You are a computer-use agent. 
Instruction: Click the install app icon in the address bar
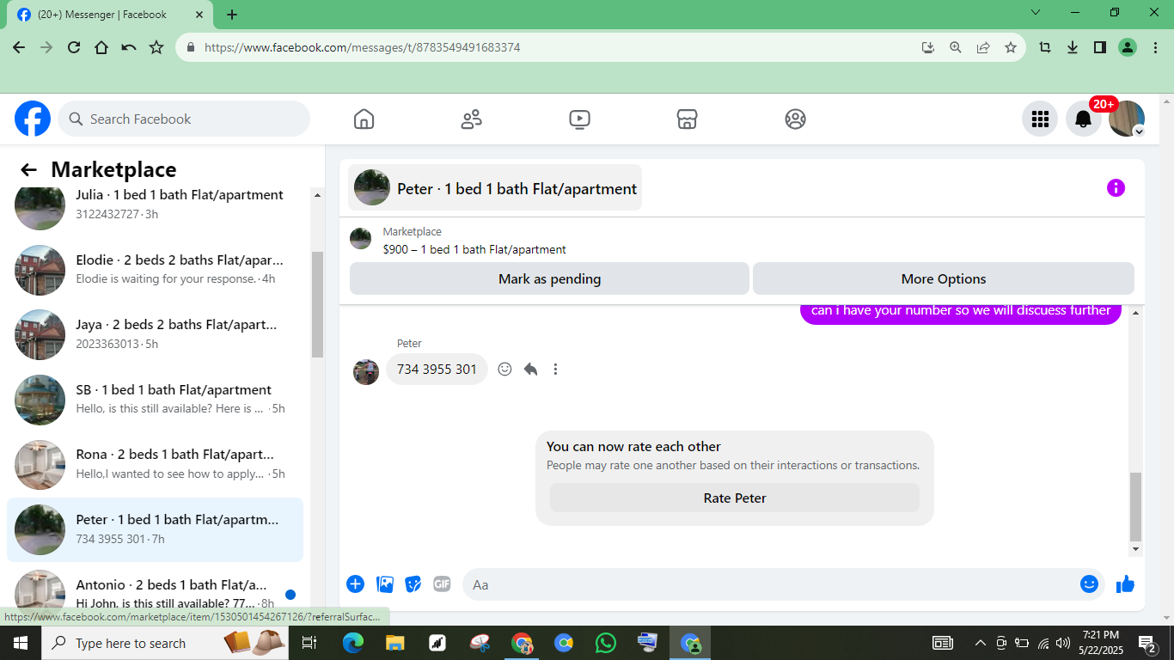point(928,48)
